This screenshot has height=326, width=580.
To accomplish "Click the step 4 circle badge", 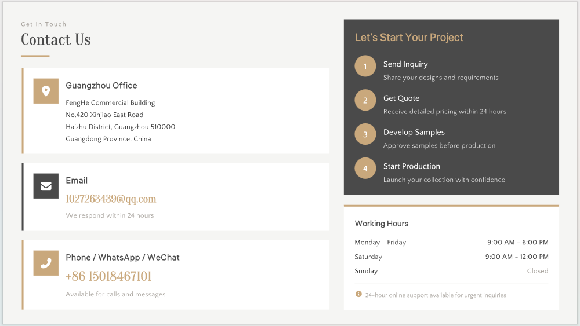I will pos(365,169).
